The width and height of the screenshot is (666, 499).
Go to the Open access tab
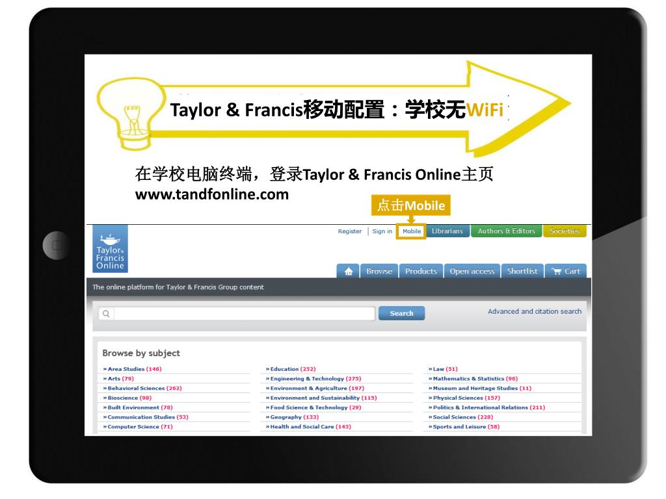(x=472, y=271)
